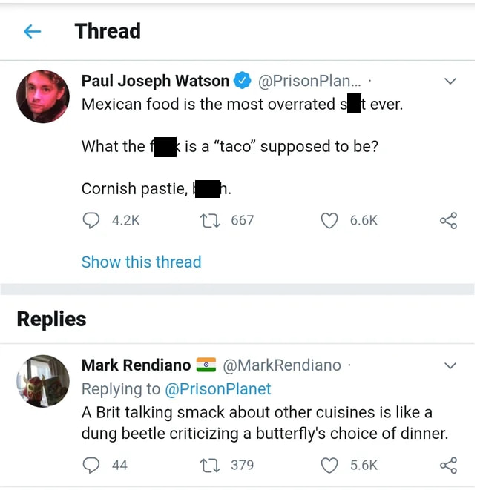Open Mark Rendiano's avatar image
Image resolution: width=483 pixels, height=490 pixels.
click(43, 380)
